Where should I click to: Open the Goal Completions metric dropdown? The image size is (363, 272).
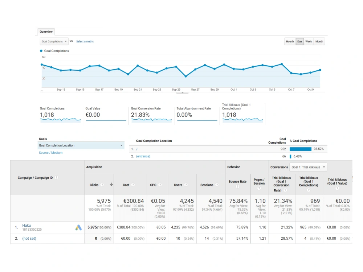click(54, 41)
